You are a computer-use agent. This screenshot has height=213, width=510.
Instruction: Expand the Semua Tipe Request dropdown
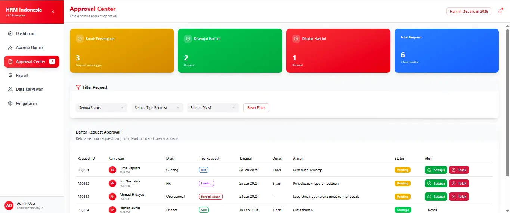click(157, 108)
